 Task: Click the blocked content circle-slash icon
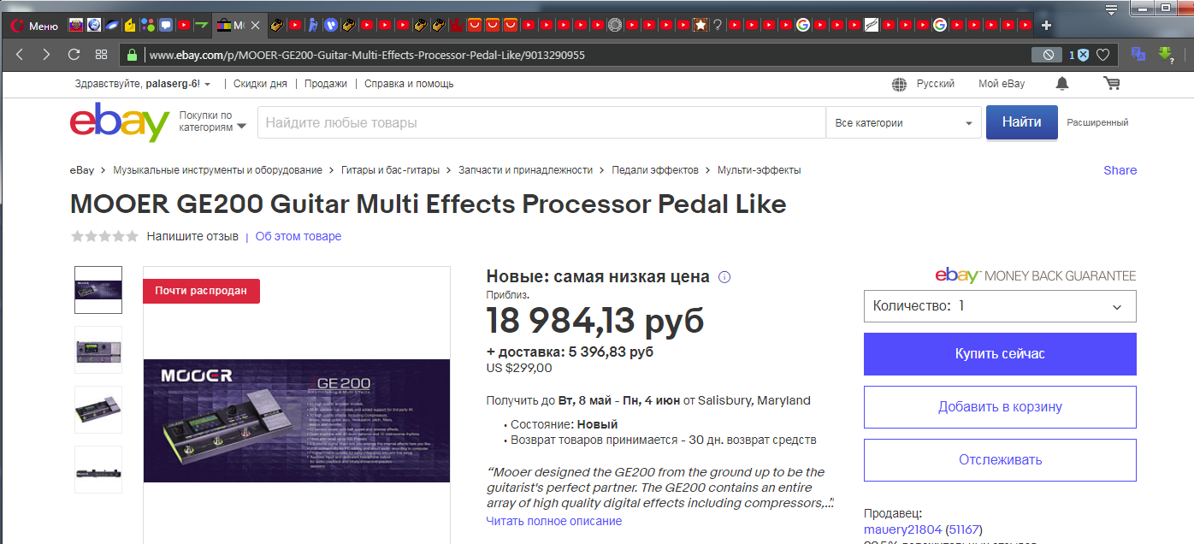point(1047,55)
